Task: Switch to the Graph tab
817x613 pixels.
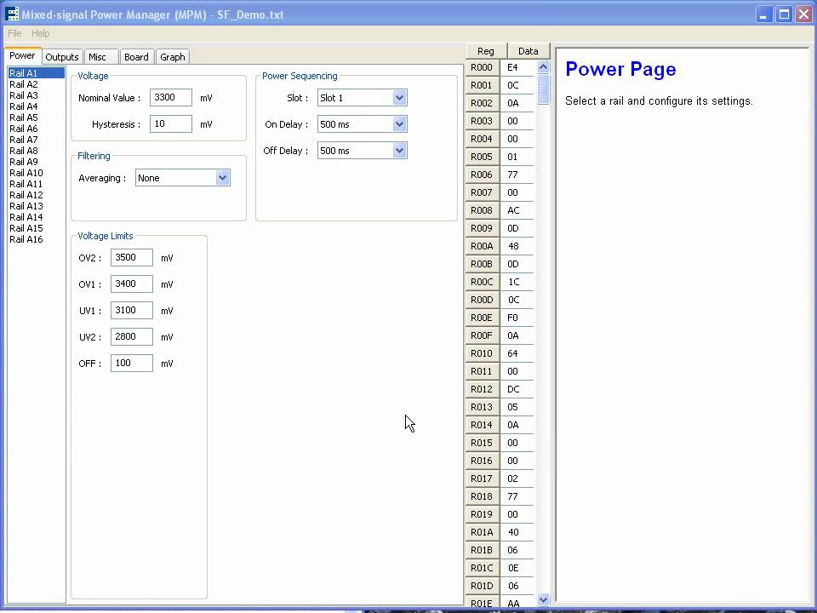Action: coord(173,57)
